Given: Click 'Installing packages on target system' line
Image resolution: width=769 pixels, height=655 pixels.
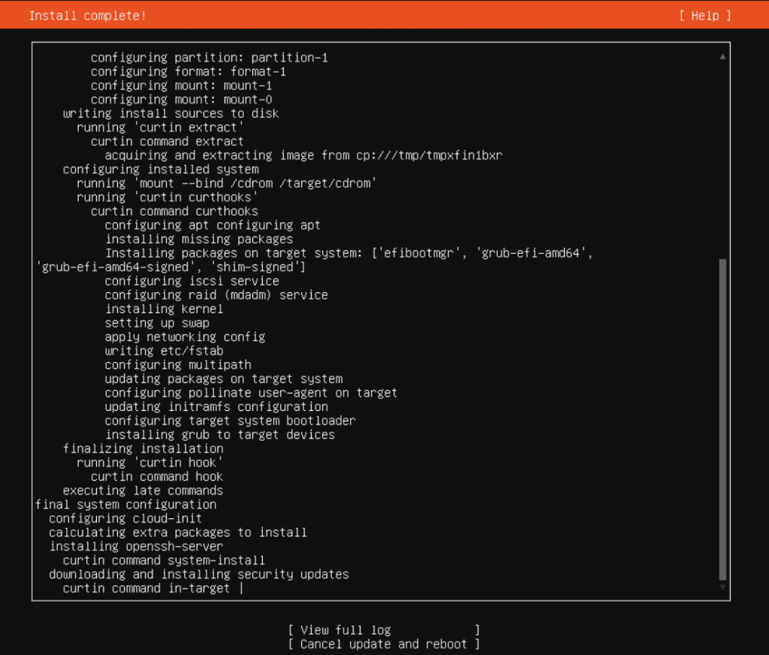Looking at the screenshot, I should (x=348, y=253).
